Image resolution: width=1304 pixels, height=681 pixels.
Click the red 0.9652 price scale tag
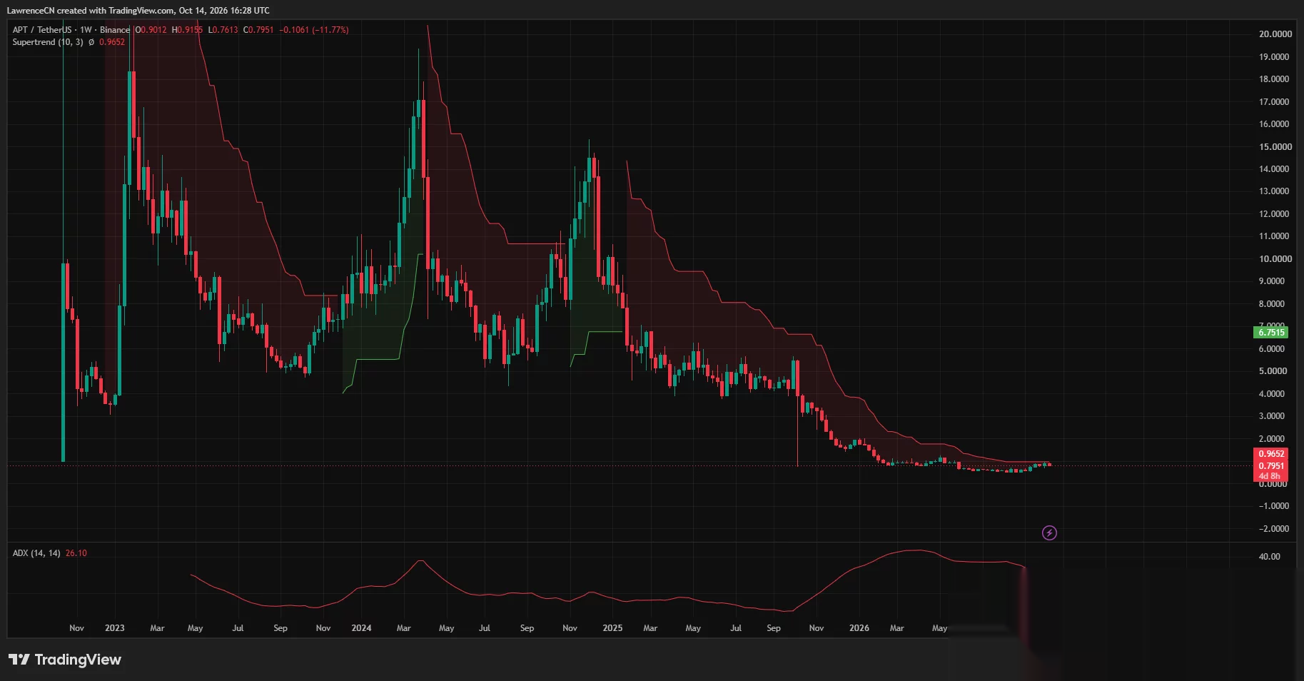click(1270, 454)
